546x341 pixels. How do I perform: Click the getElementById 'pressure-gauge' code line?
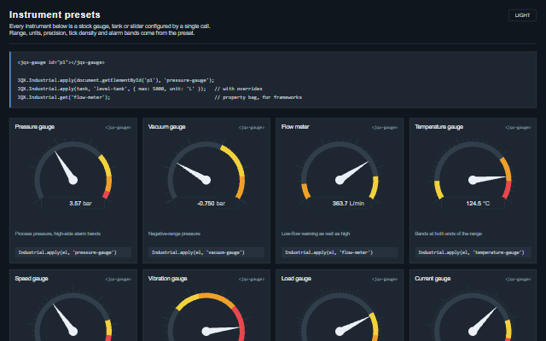[x=116, y=80]
